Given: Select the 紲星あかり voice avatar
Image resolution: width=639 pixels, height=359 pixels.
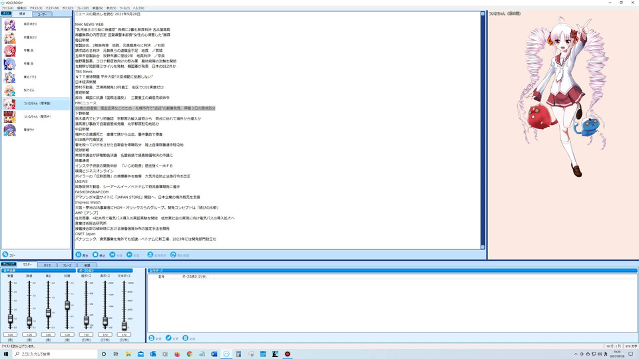Looking at the screenshot, I should (9, 37).
